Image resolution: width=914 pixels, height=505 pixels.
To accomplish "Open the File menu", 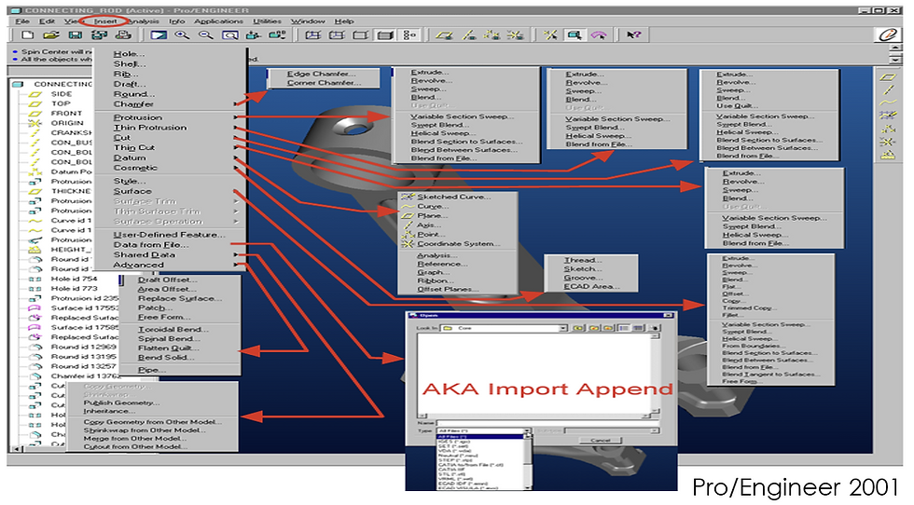I will 22,21.
